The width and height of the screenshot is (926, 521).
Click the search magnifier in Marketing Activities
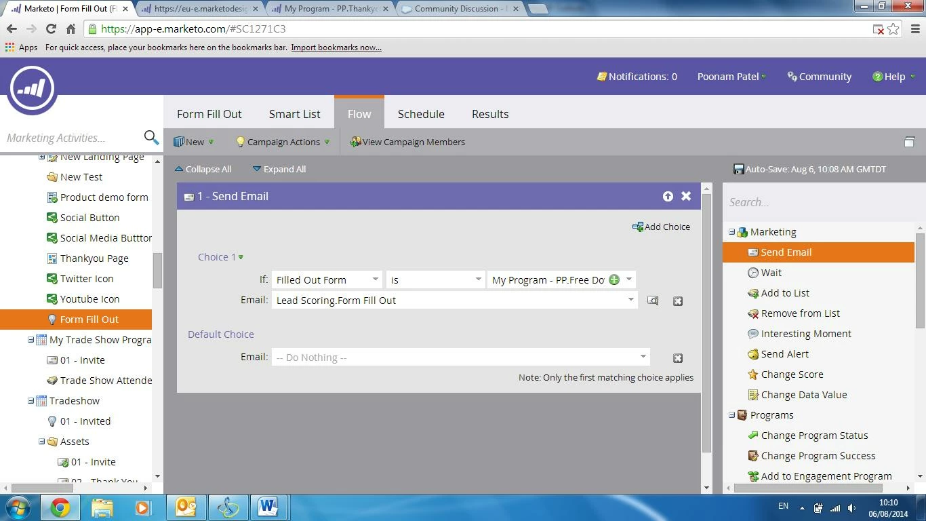click(151, 138)
